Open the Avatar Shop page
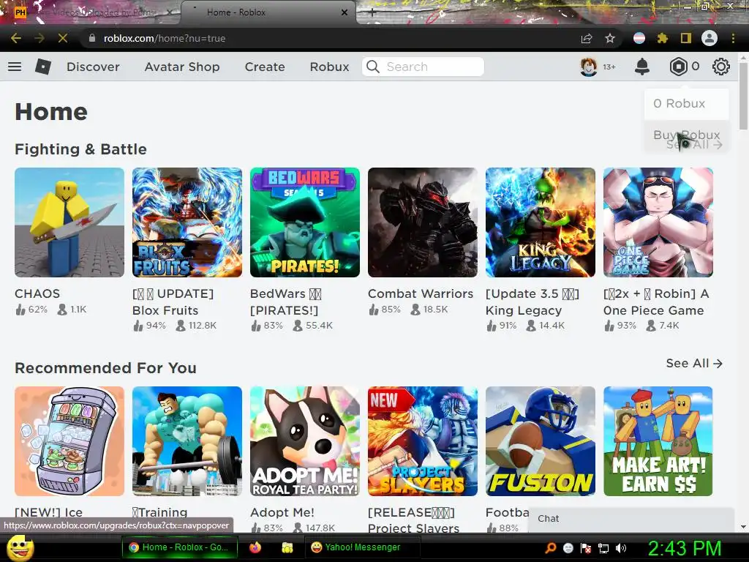Screen dimensions: 749x562 pyautogui.click(x=182, y=67)
